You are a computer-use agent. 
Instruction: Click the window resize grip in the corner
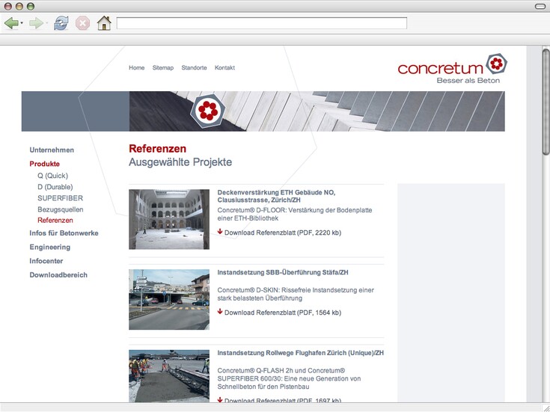click(546, 408)
